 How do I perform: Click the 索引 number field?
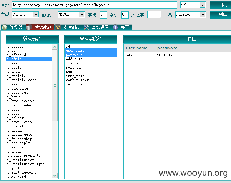pos(125,15)
